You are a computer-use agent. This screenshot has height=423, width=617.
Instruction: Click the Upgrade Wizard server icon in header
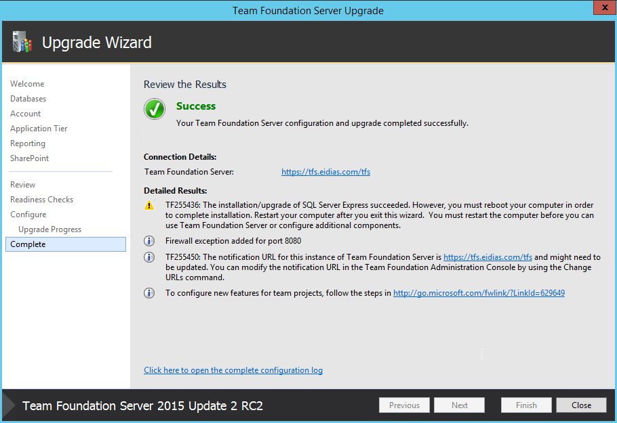coord(22,43)
